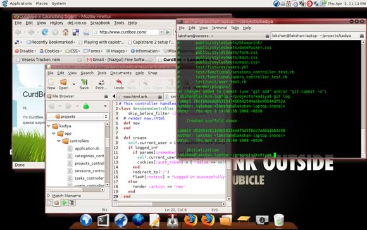Click the del.icio.us TAG icon in Firefox

(x=86, y=32)
